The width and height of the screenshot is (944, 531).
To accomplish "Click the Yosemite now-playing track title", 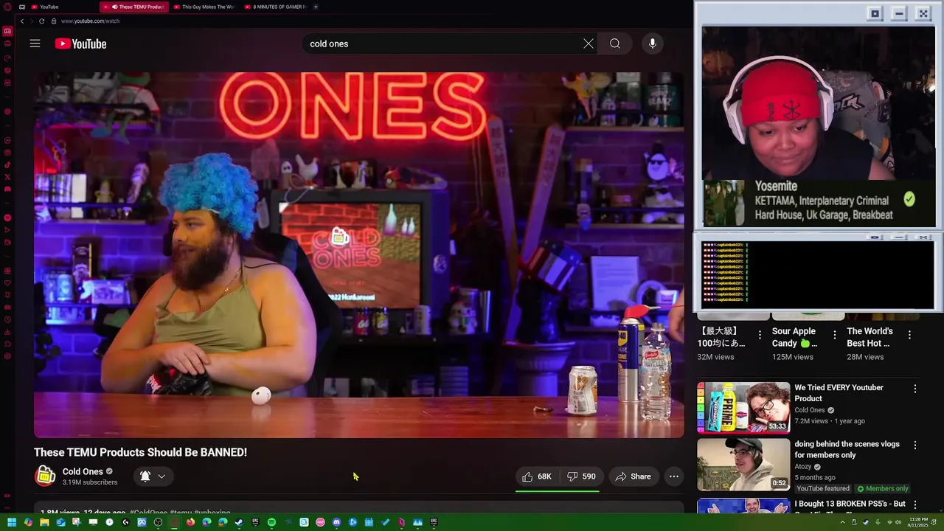I will click(776, 186).
